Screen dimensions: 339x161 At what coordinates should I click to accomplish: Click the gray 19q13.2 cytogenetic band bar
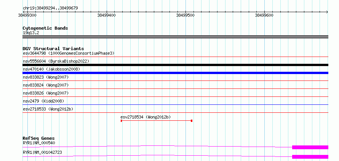tap(175, 37)
